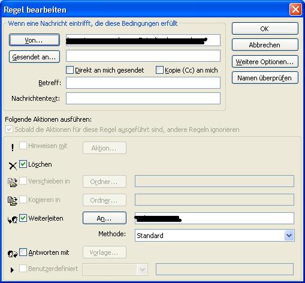Click the Vorlage... button
The width and height of the screenshot is (305, 283).
point(104,252)
